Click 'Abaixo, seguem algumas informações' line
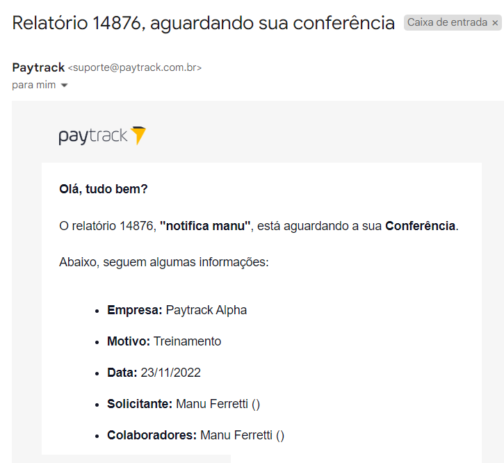504x463 pixels. [164, 262]
